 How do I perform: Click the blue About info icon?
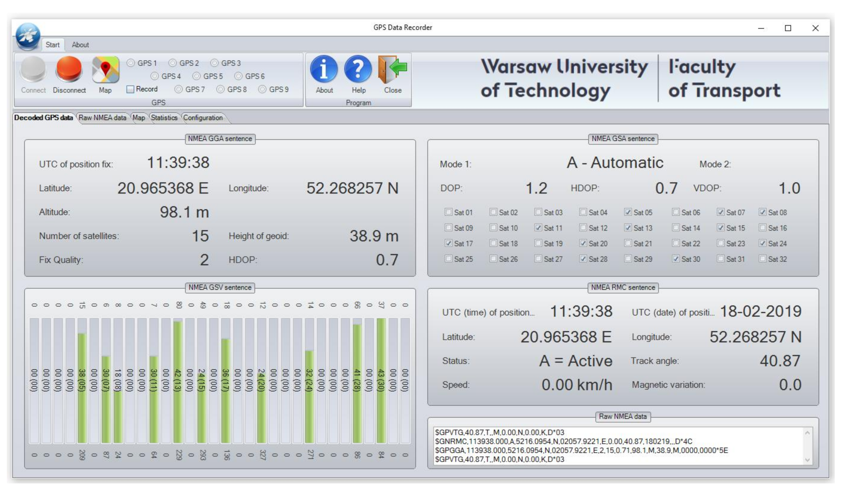324,69
